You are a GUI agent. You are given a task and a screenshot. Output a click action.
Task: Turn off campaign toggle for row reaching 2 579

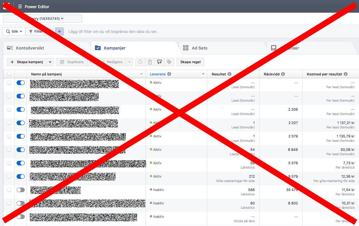pyautogui.click(x=21, y=136)
